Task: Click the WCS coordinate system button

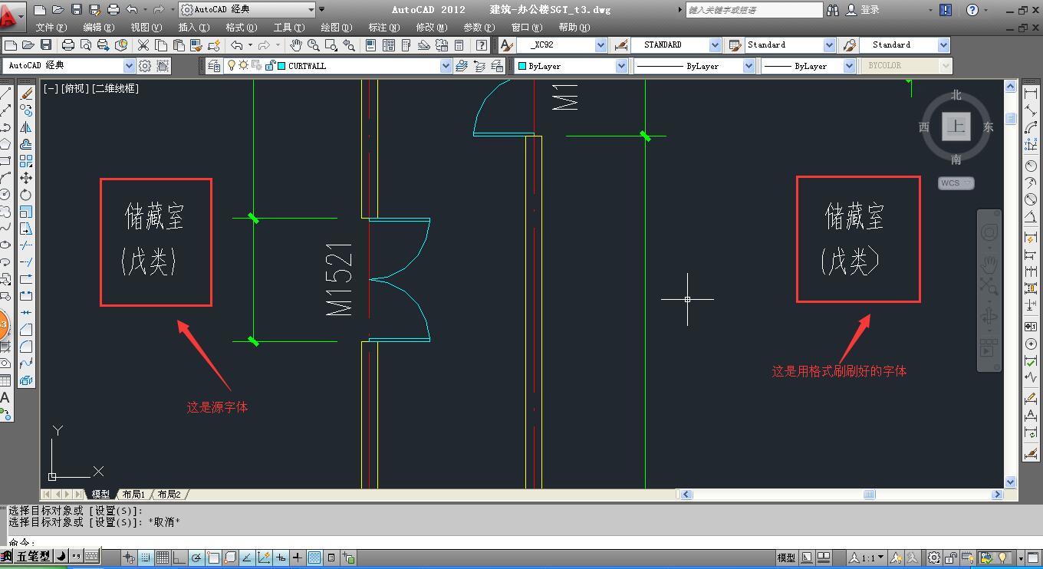Action: point(956,183)
